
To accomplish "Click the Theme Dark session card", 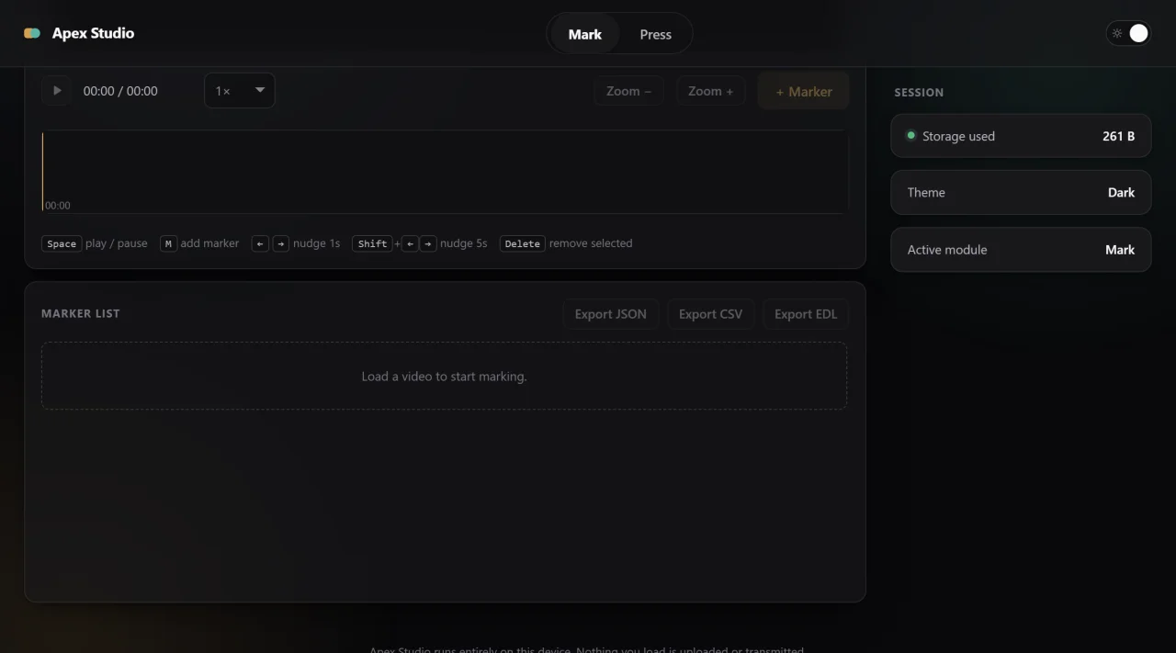I will (1021, 193).
